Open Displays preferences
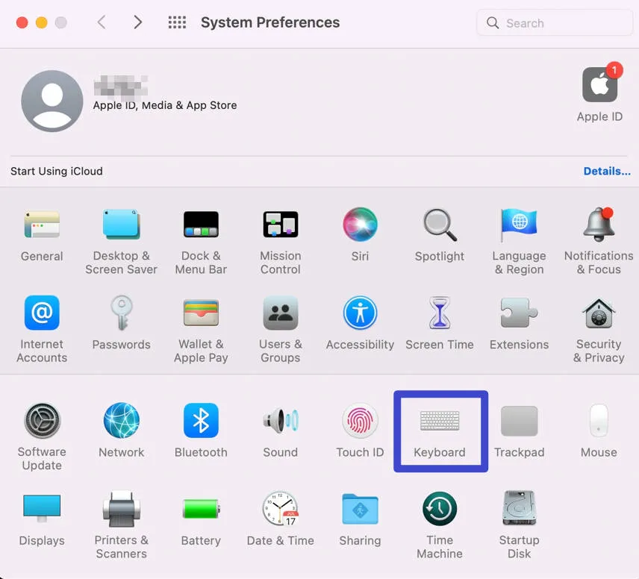The image size is (639, 579). click(x=42, y=519)
